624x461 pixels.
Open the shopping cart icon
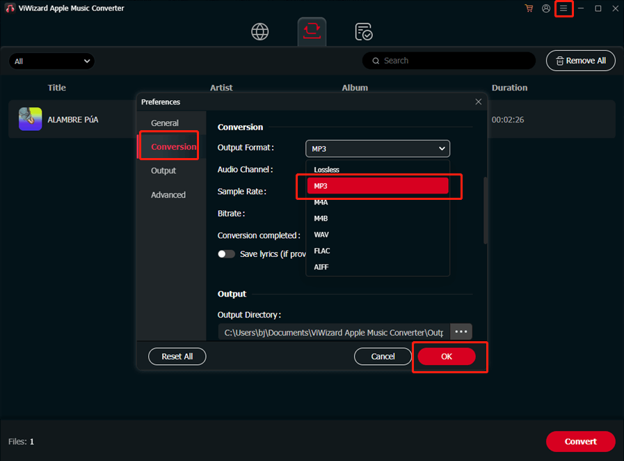point(529,8)
